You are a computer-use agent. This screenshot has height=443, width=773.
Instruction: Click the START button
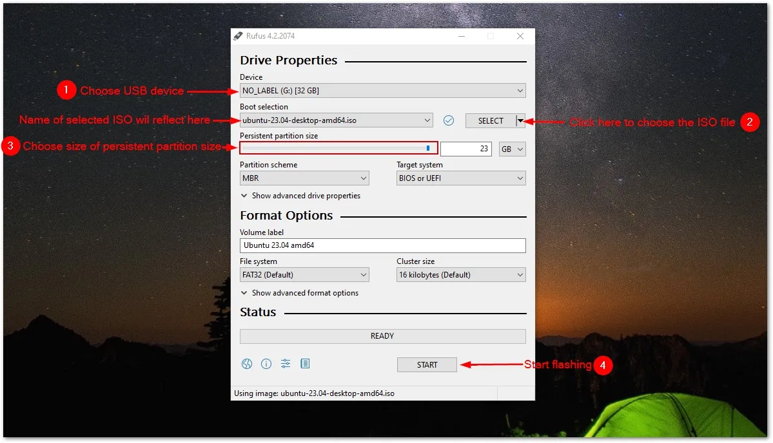[427, 364]
